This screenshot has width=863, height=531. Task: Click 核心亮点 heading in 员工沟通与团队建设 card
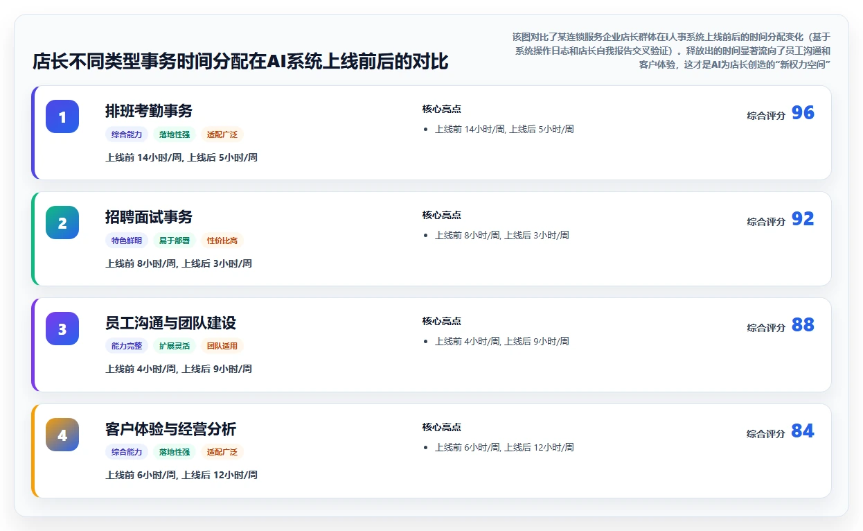coord(442,321)
